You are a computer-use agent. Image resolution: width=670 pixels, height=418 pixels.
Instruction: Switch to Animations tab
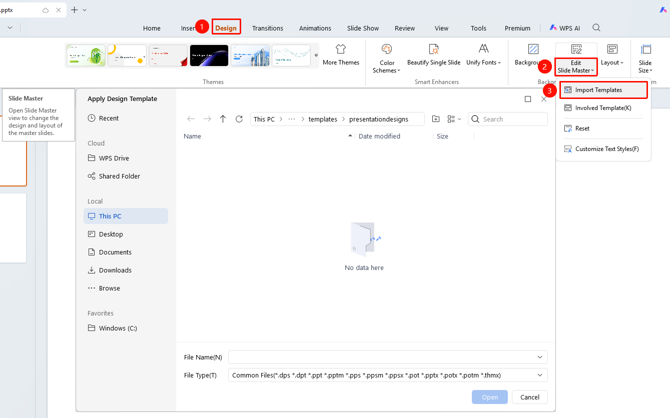coord(315,28)
